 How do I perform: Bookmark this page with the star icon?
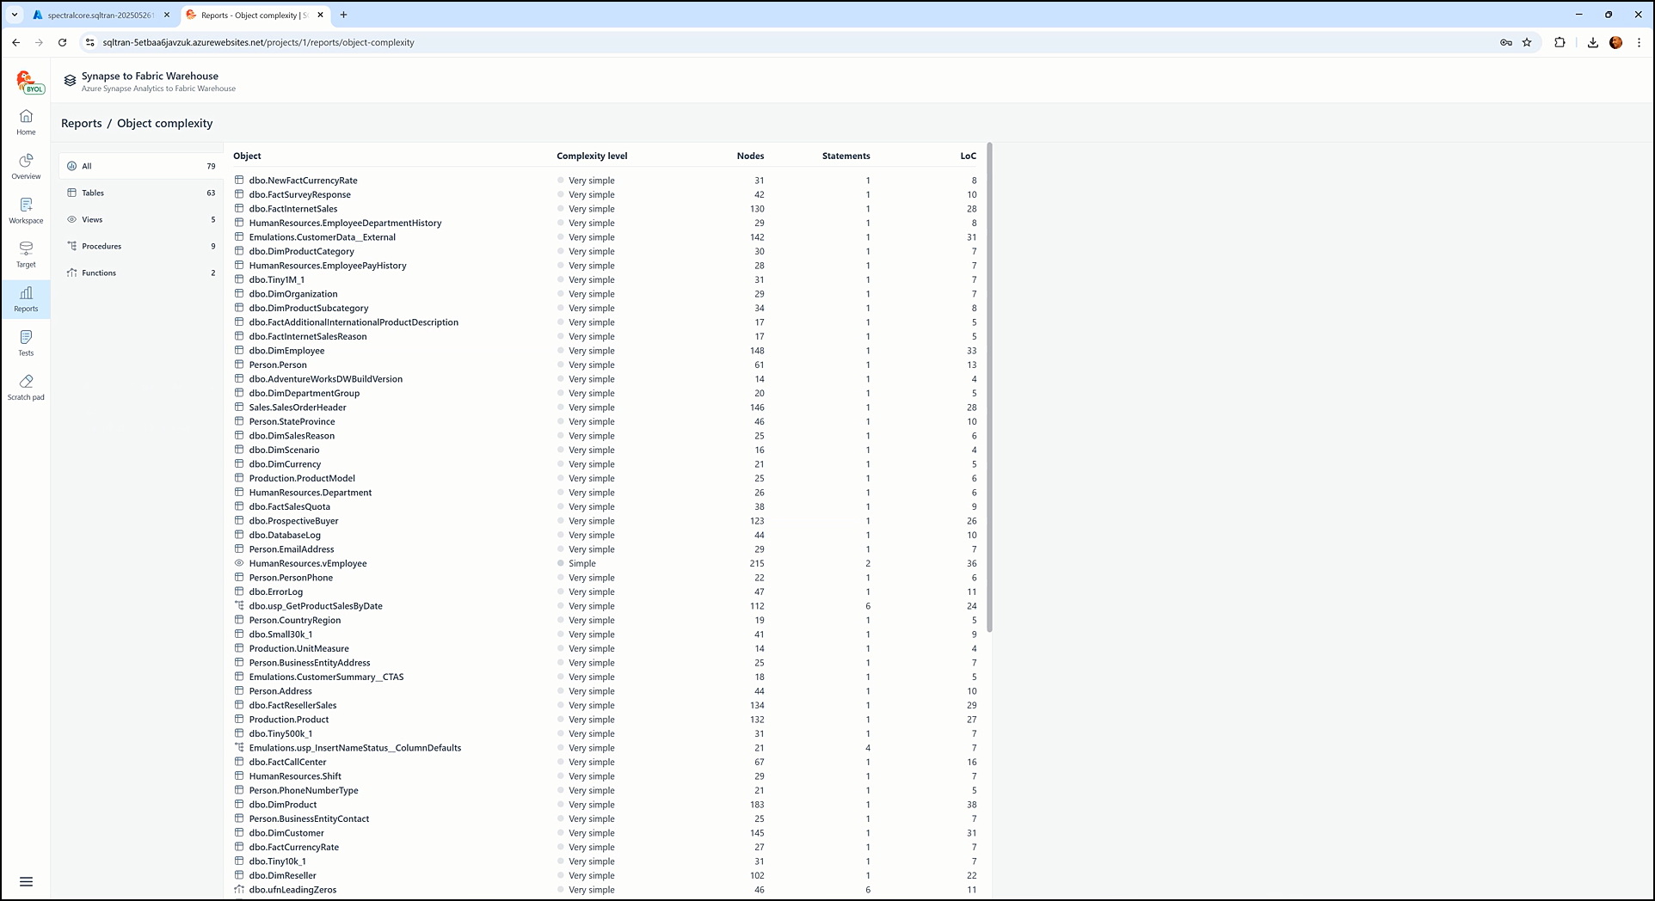click(1527, 42)
